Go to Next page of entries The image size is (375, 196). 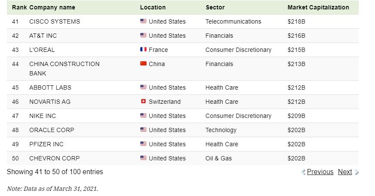coord(345,172)
